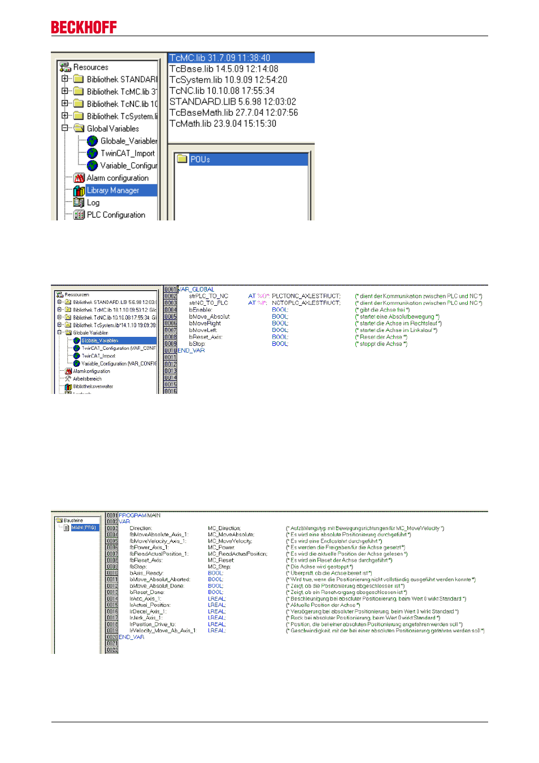Click lrVelocity_Move_Ab_Axis_1 declaration

click(163, 630)
